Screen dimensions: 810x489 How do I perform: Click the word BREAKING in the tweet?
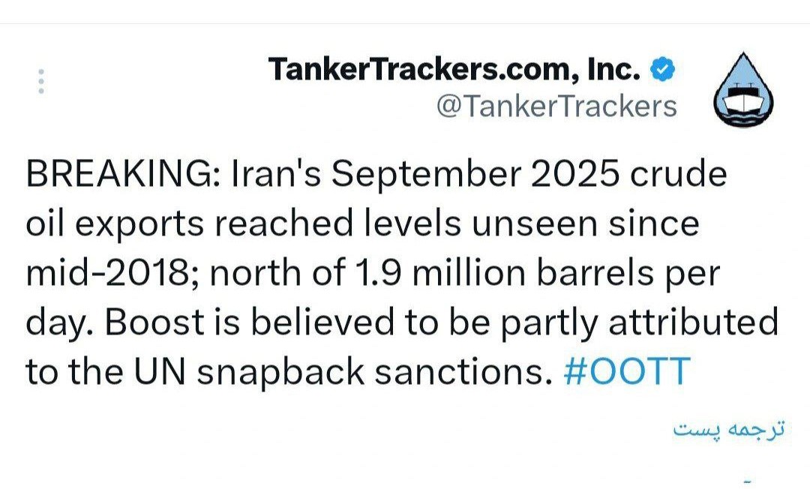coord(117,175)
